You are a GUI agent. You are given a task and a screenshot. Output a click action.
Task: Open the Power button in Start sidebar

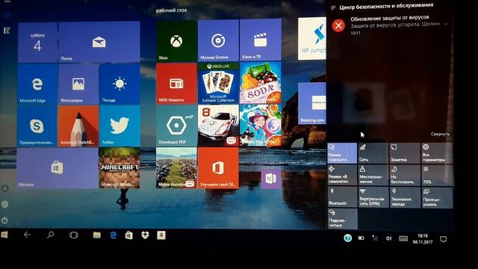[4, 220]
